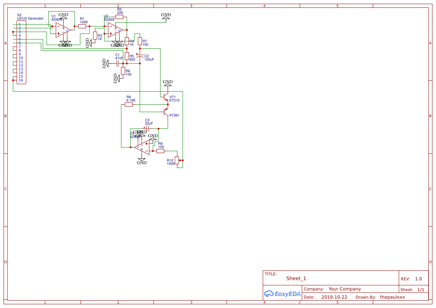Select the R2 22K feedback resistor

point(119,17)
